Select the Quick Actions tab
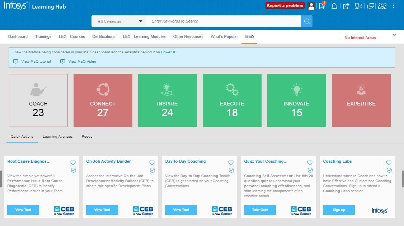Viewport: 404px width, 226px height. (22, 137)
